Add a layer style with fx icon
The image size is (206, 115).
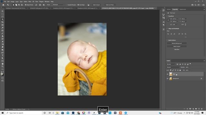pos(187,109)
